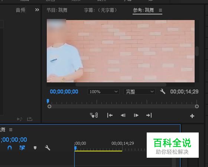Click the Go to Out point button

149,115
